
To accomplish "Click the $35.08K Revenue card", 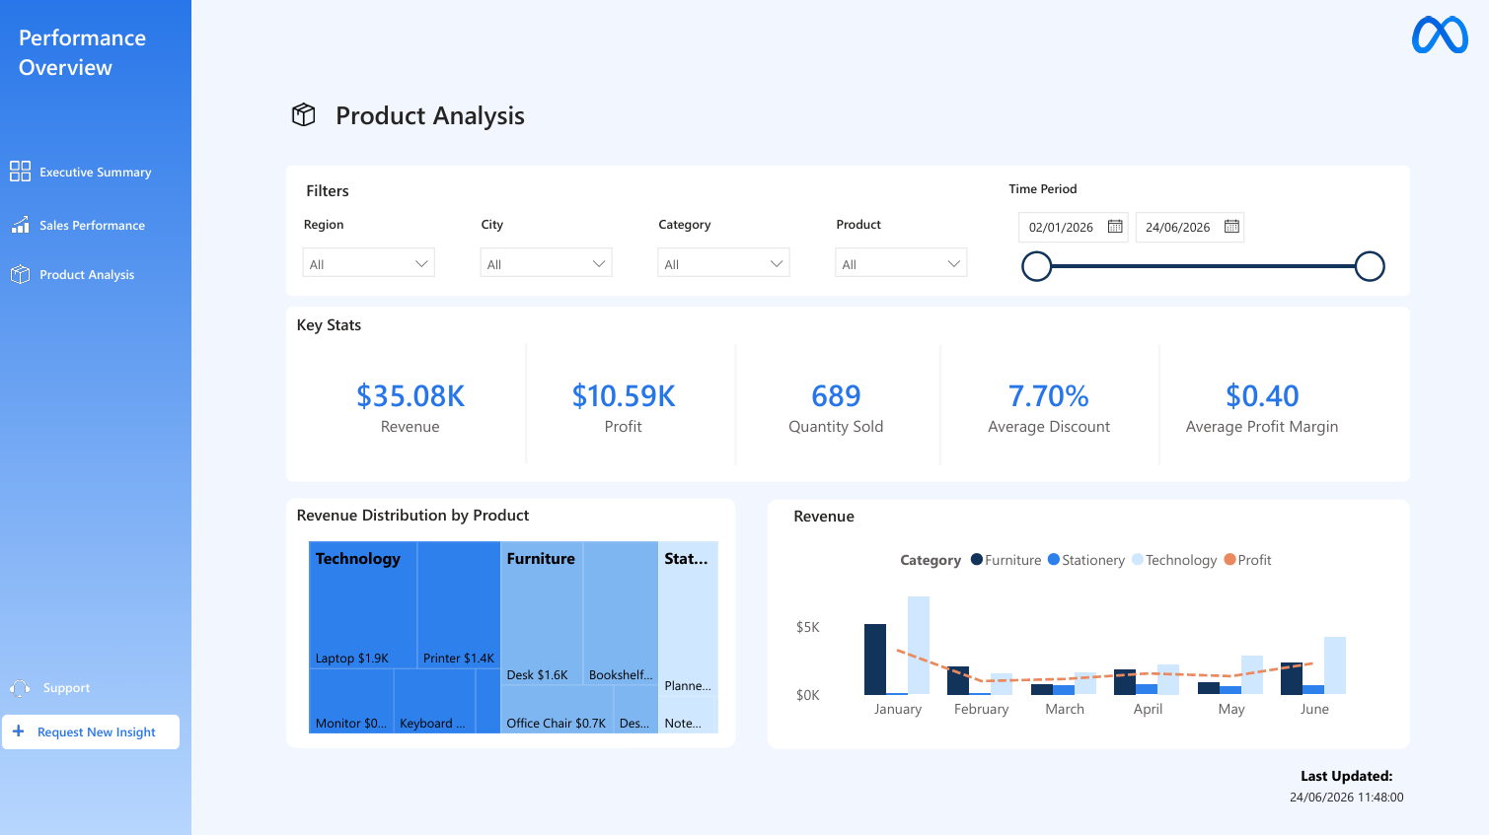I will (x=410, y=408).
